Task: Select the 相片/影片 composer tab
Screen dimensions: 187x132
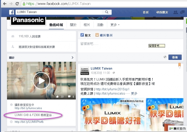Action: [104, 35]
